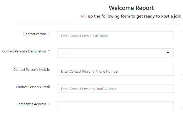Click the "Contact Person's Email" label

point(33,87)
